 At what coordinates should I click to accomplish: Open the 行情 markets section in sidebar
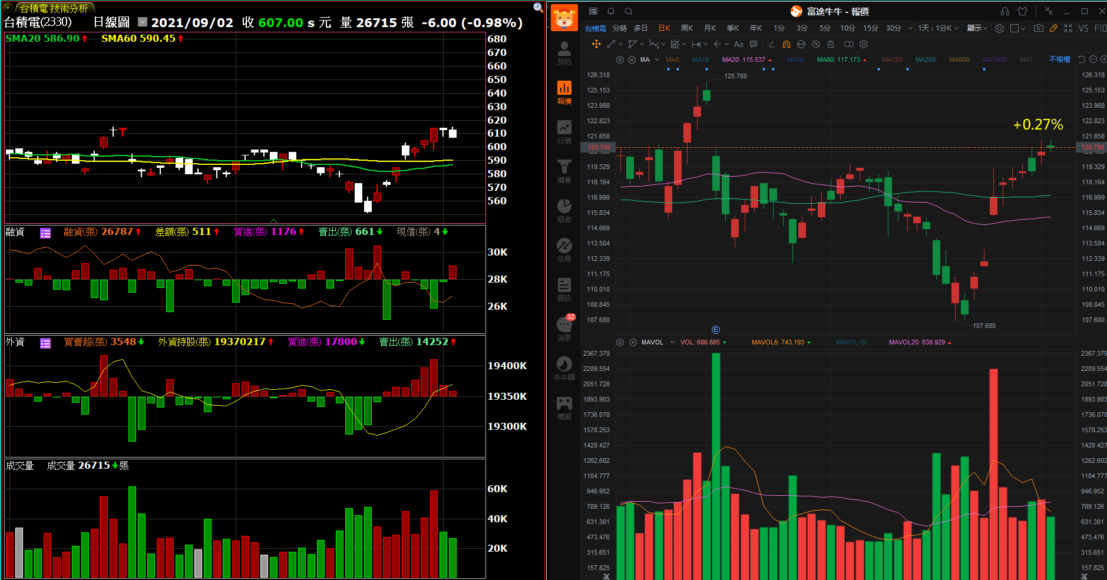point(564,132)
